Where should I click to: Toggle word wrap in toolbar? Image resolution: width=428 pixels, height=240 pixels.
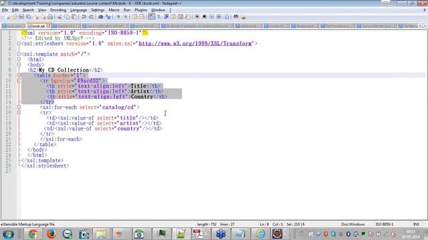click(x=152, y=17)
